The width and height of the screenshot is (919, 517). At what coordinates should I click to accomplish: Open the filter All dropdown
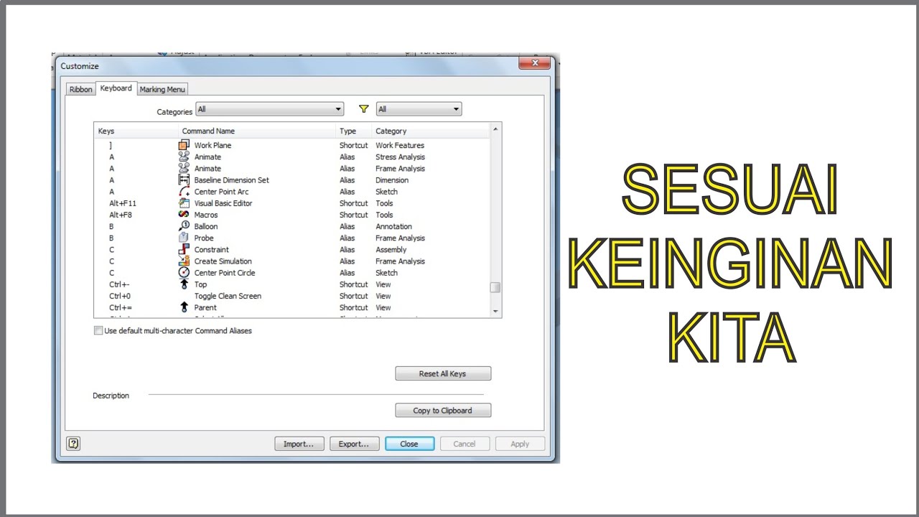point(419,109)
